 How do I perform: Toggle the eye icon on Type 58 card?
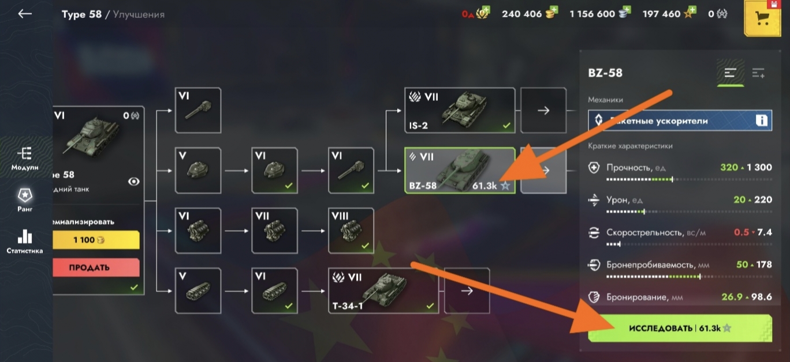[x=133, y=182]
